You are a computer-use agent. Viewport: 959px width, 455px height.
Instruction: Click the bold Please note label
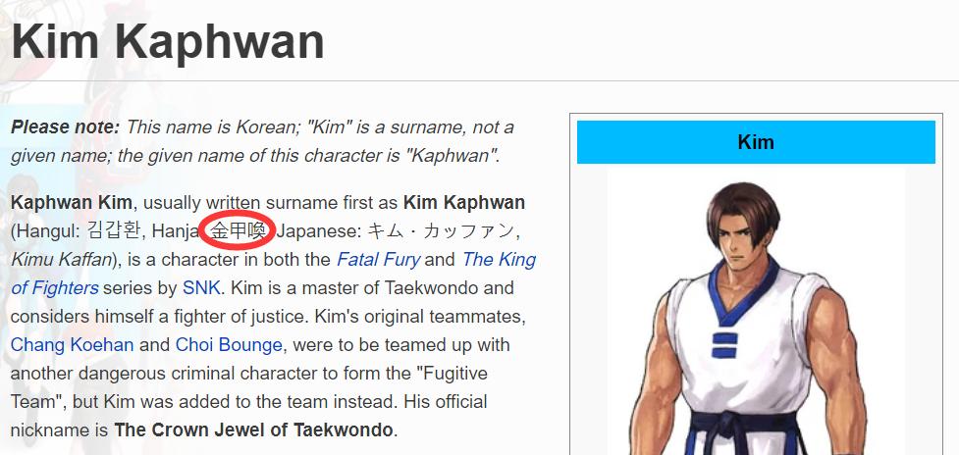[65, 127]
